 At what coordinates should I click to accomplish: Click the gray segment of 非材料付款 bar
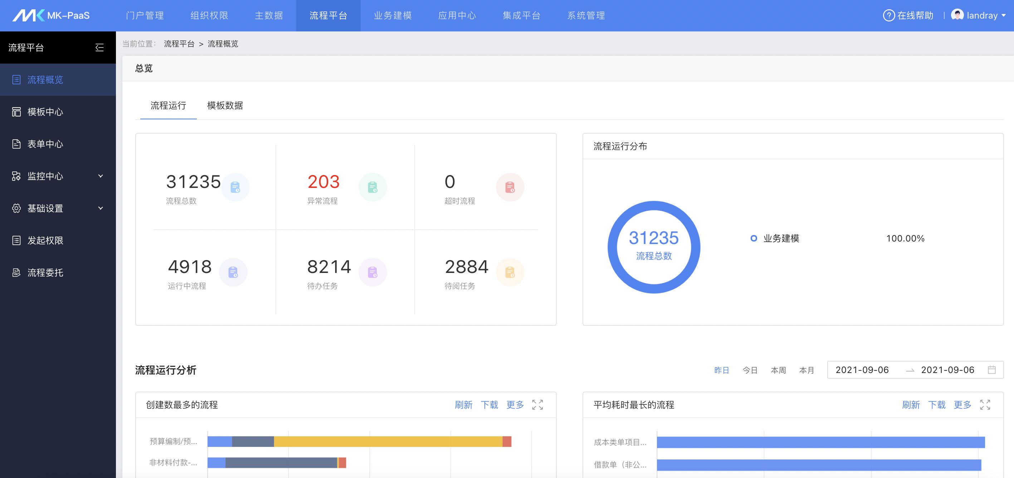[281, 463]
